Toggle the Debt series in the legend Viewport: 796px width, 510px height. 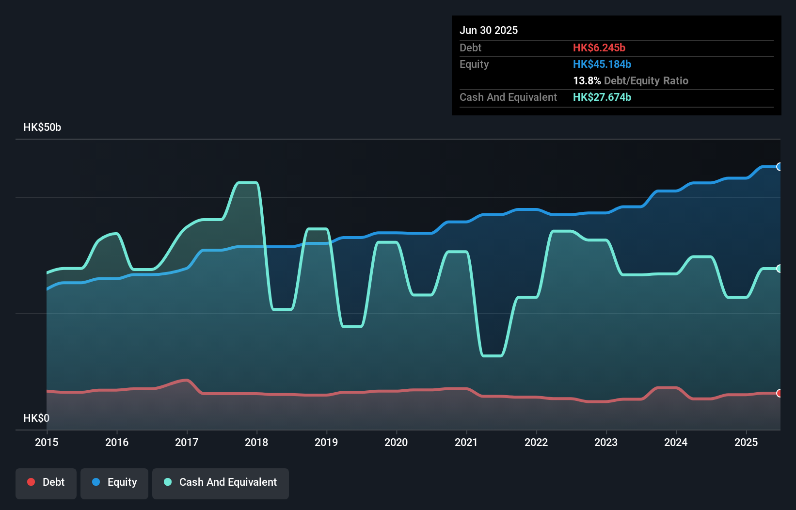pos(46,483)
